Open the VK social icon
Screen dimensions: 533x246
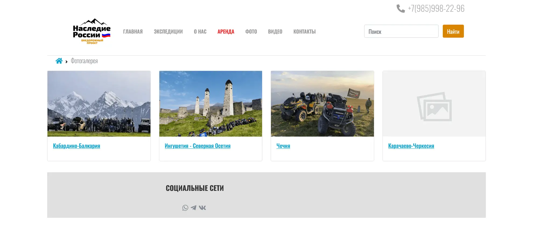202,208
